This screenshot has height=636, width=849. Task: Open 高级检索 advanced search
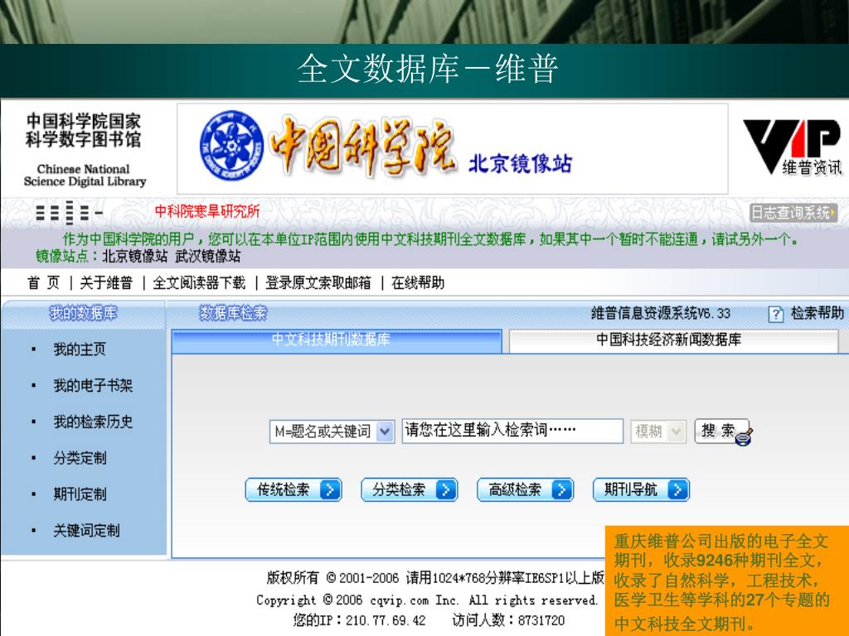click(x=525, y=490)
